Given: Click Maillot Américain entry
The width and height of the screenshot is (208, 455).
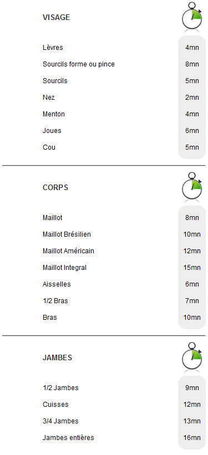Looking at the screenshot, I should pyautogui.click(x=68, y=250).
